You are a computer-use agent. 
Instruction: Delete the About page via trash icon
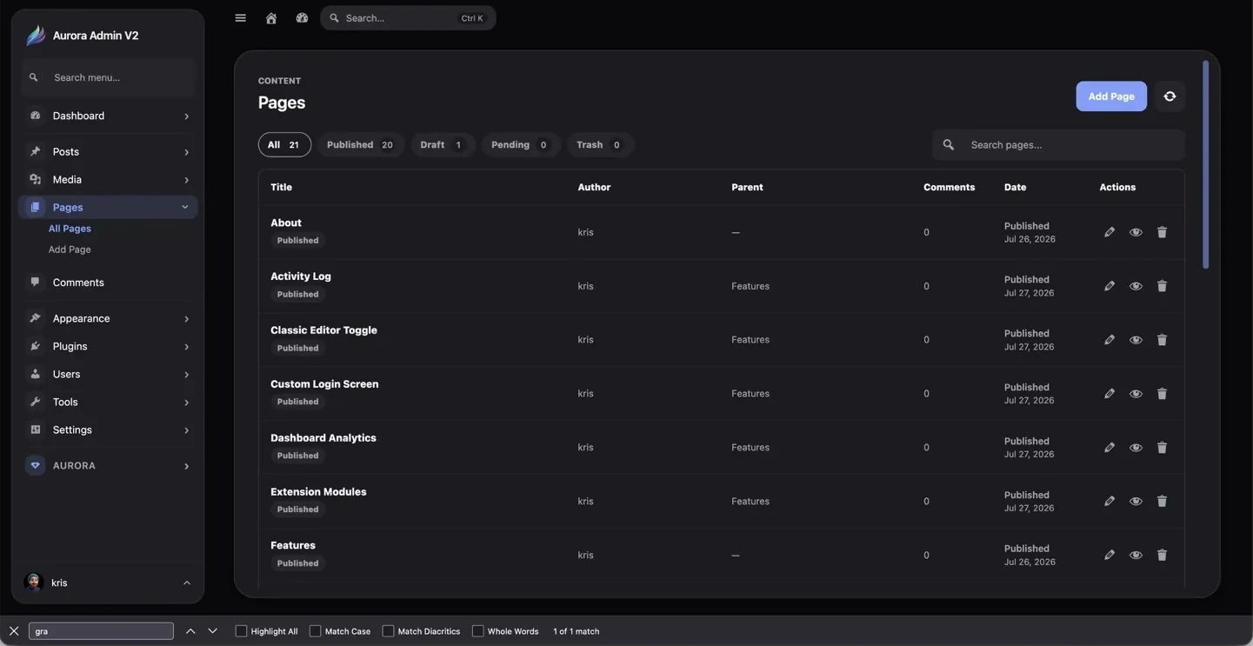point(1162,232)
